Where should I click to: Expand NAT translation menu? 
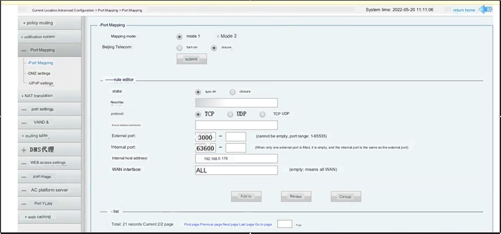pos(49,96)
